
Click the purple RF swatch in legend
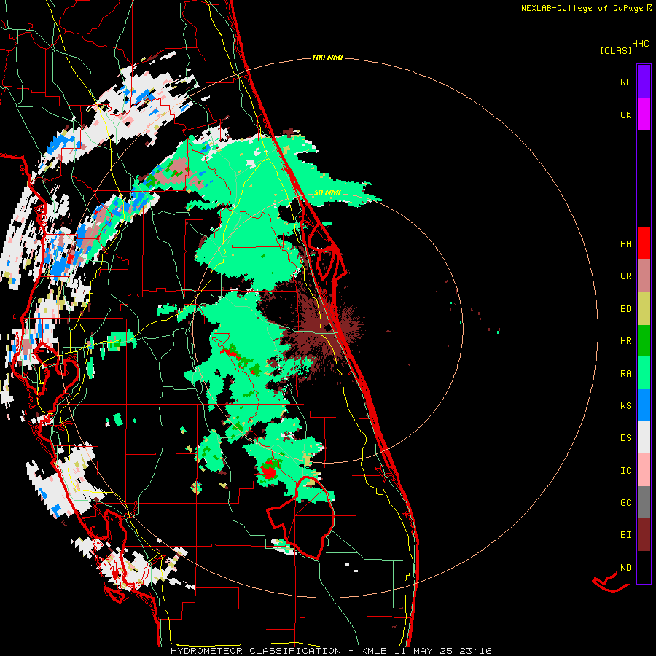click(644, 82)
